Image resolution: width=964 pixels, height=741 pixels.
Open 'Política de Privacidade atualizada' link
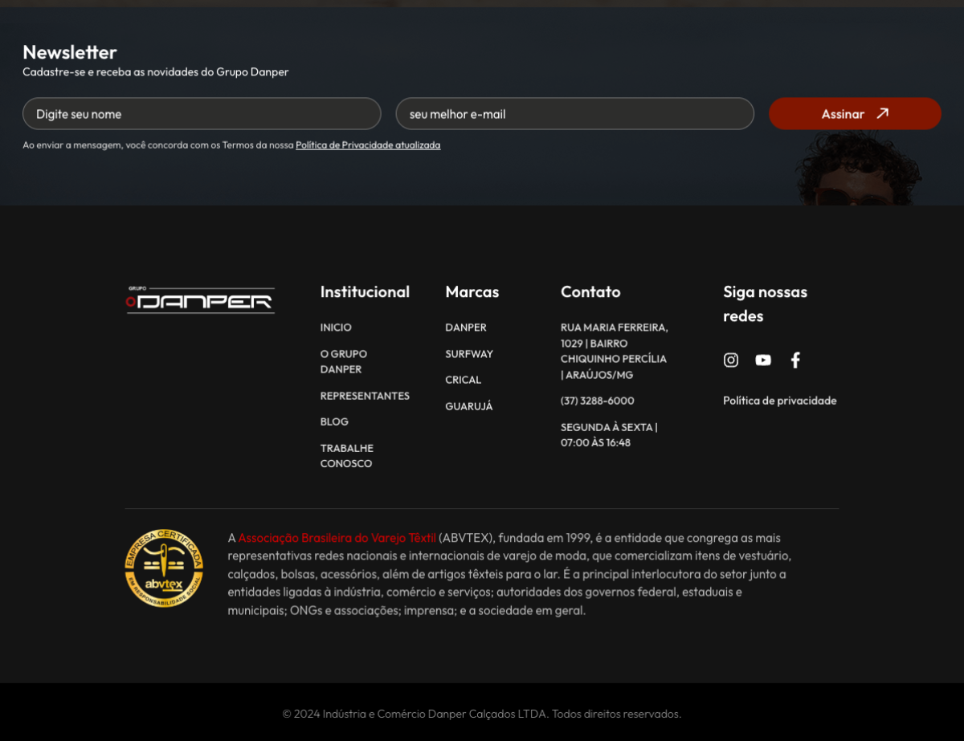368,145
